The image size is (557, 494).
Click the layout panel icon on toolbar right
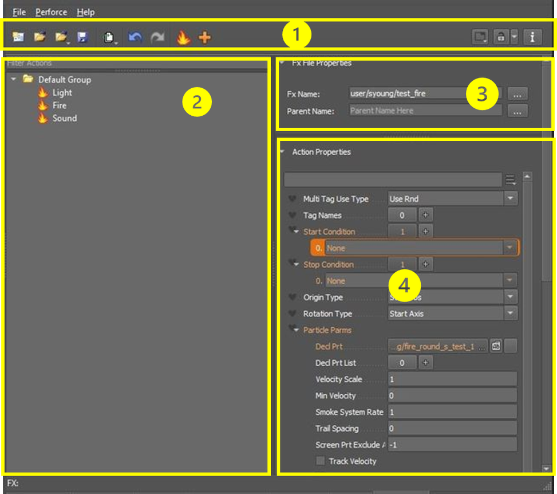[x=480, y=37]
